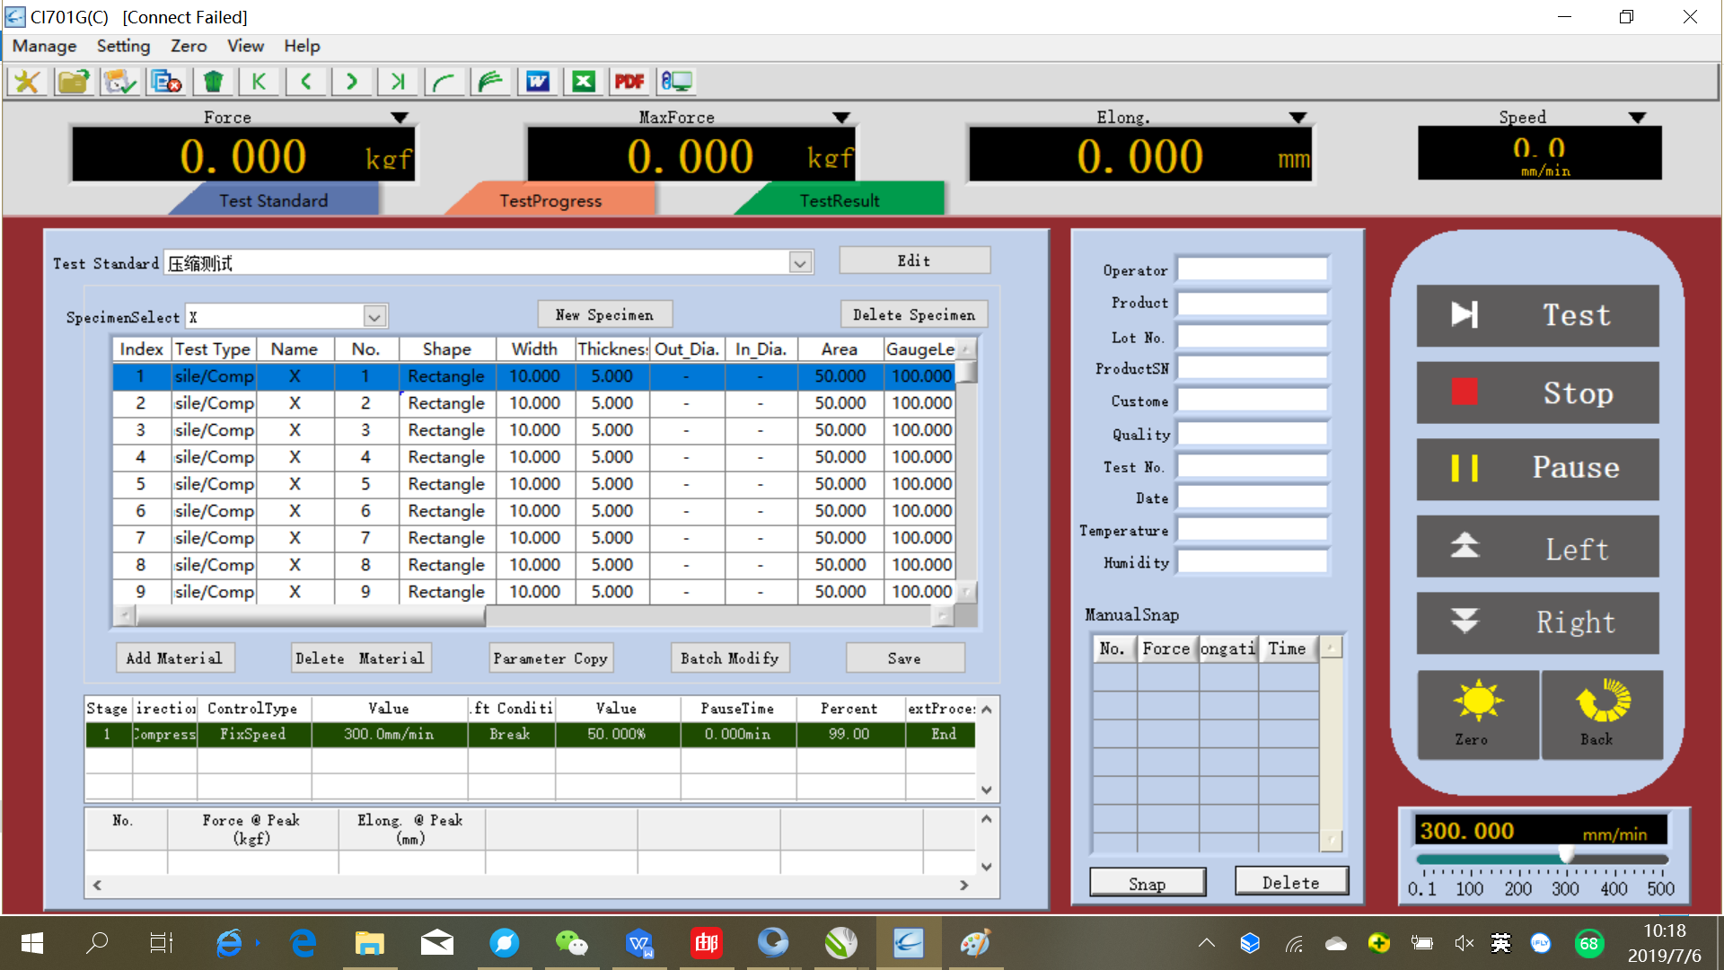Viewport: 1724px width, 970px height.
Task: Open the Force display unit dropdown arrow
Action: point(400,118)
